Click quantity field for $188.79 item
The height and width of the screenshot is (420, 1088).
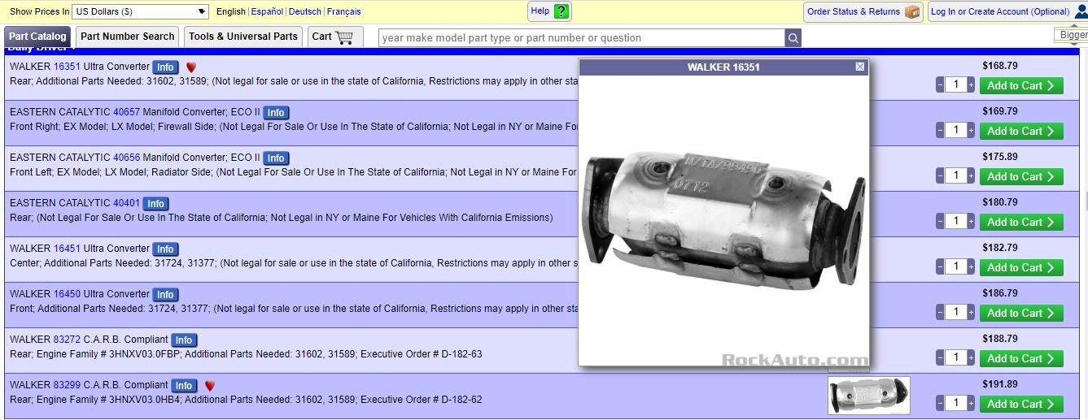[x=955, y=358]
